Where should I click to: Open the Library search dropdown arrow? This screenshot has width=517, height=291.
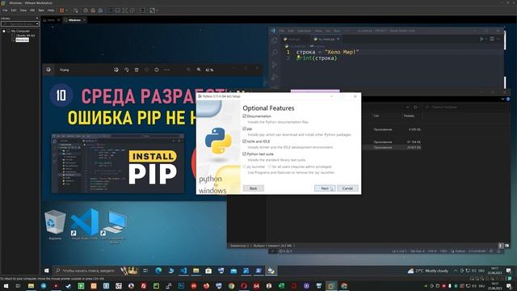[x=37, y=23]
